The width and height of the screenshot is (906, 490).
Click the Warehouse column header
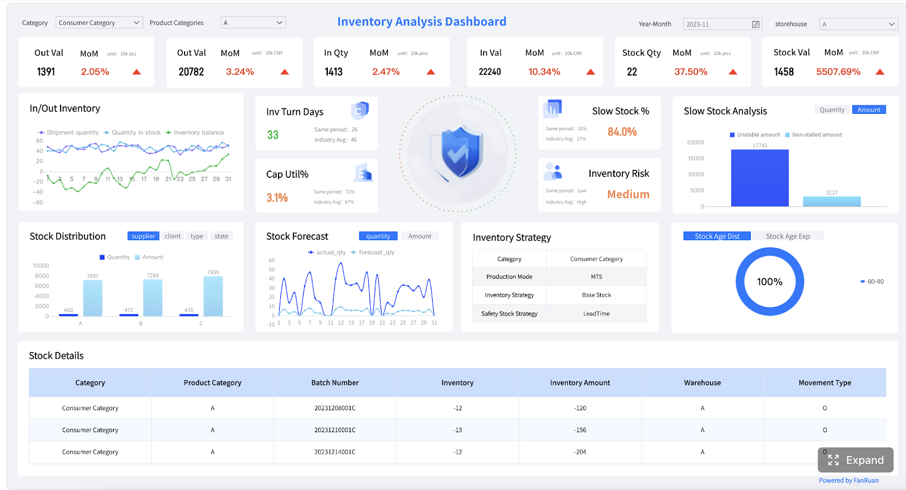pos(702,383)
